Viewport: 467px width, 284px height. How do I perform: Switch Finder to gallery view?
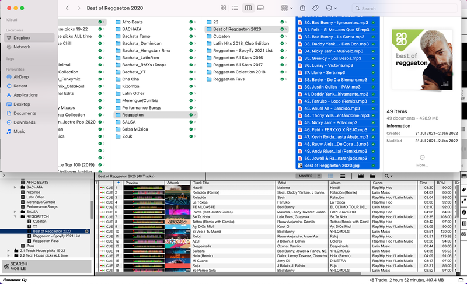pos(260,8)
